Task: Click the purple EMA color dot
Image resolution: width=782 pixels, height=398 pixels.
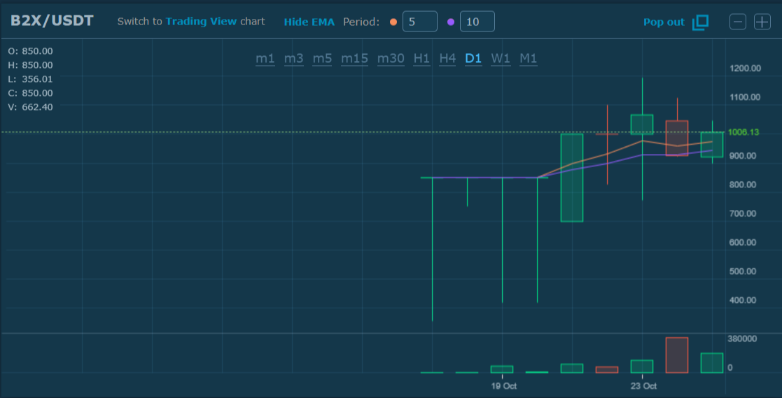Action: pyautogui.click(x=450, y=22)
